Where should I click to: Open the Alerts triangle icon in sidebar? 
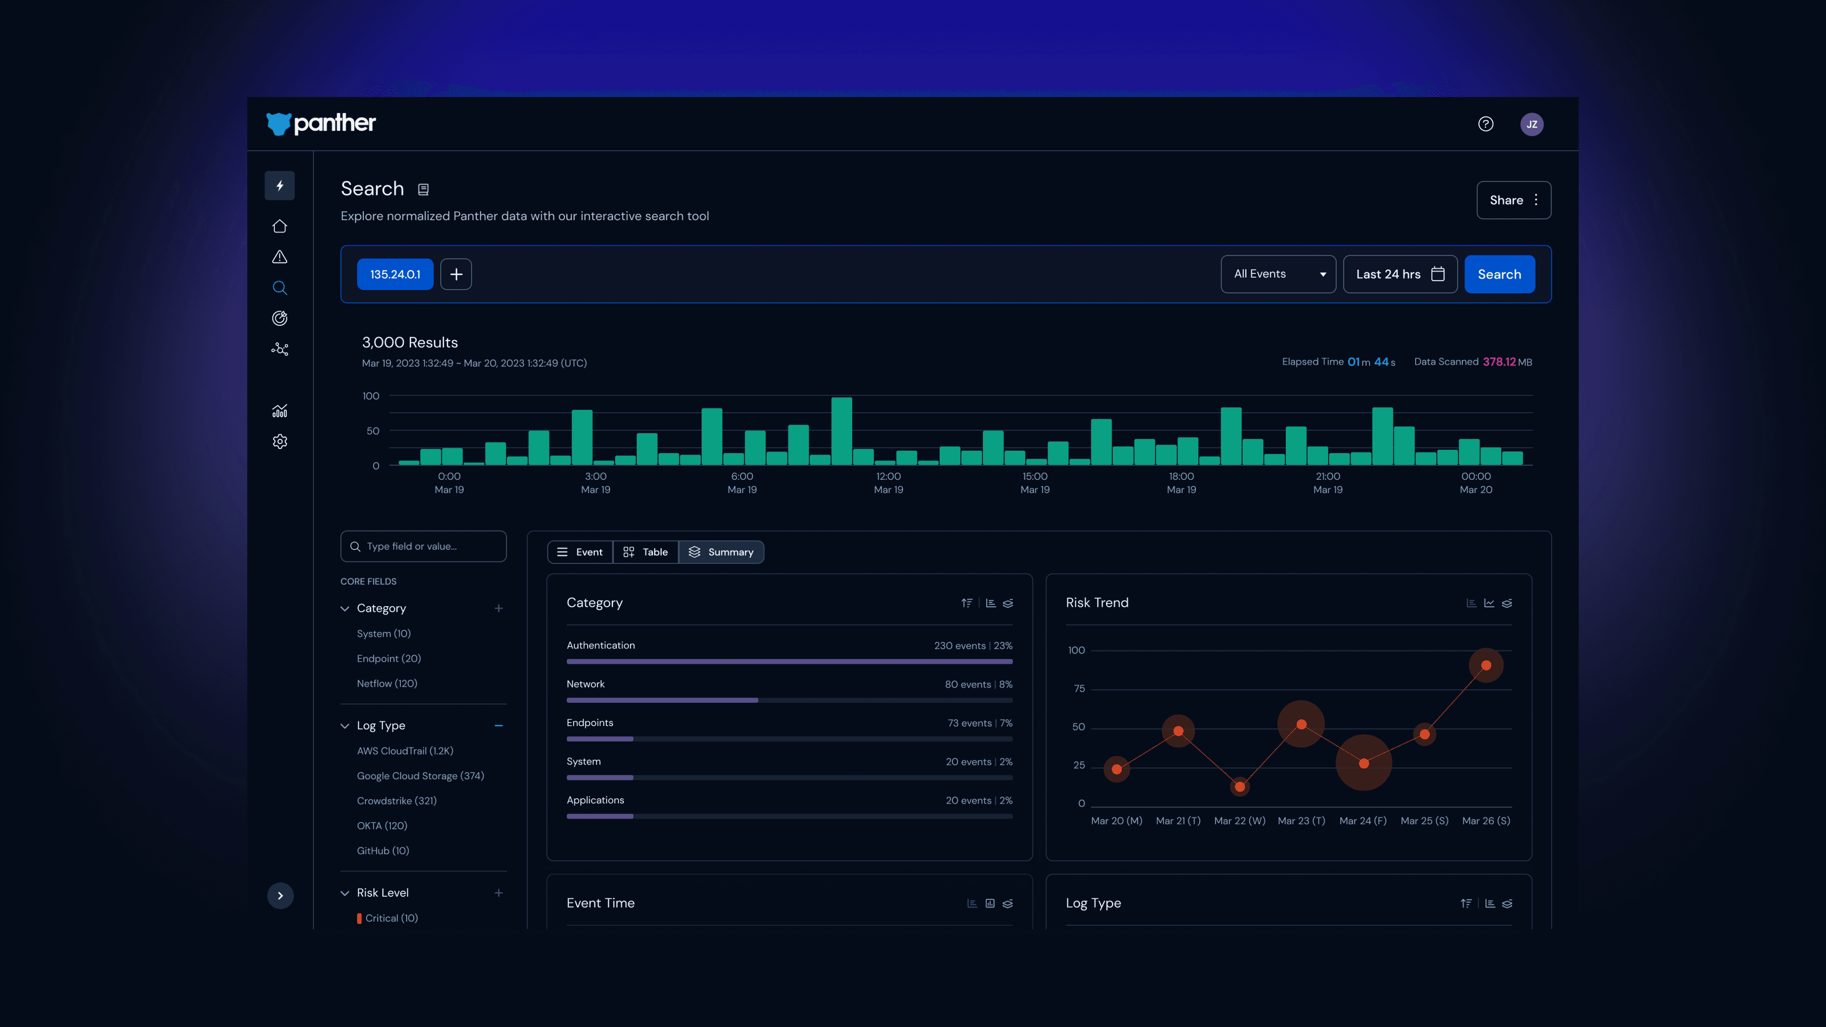tap(279, 257)
